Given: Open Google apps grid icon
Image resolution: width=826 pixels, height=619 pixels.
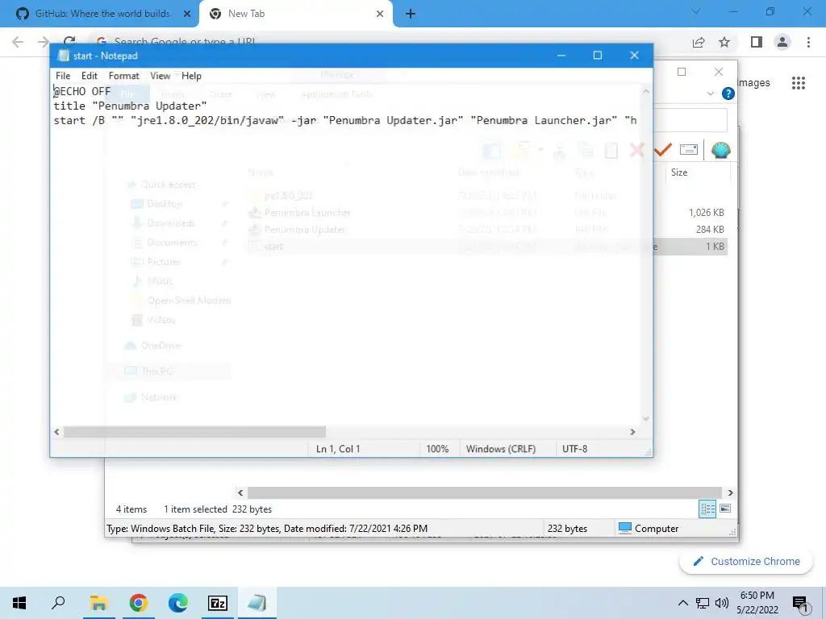Looking at the screenshot, I should (798, 83).
